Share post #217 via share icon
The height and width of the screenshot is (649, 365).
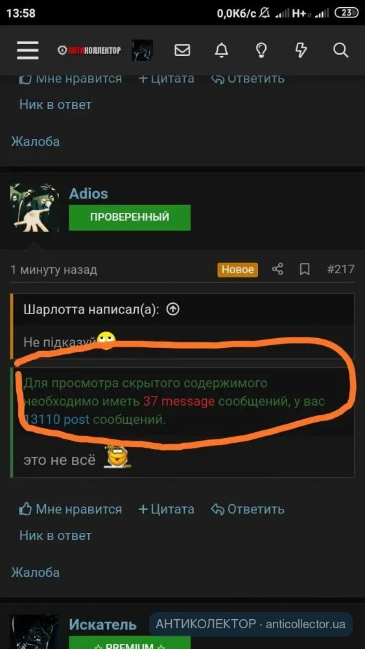277,269
